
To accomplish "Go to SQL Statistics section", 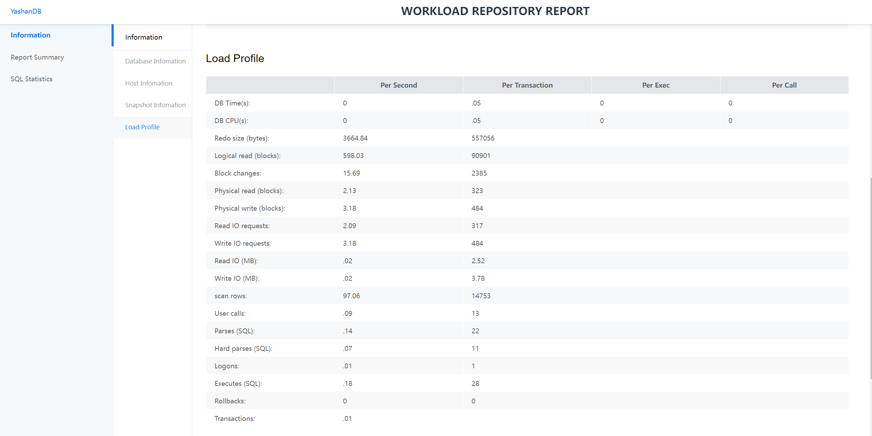I will (32, 79).
